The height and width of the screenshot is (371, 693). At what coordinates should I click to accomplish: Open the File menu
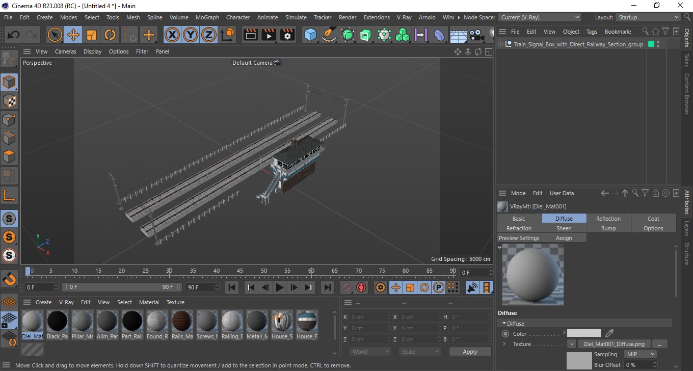8,17
